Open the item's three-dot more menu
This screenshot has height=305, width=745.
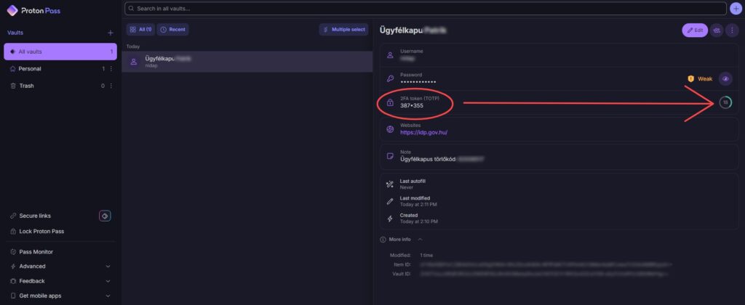pos(732,30)
